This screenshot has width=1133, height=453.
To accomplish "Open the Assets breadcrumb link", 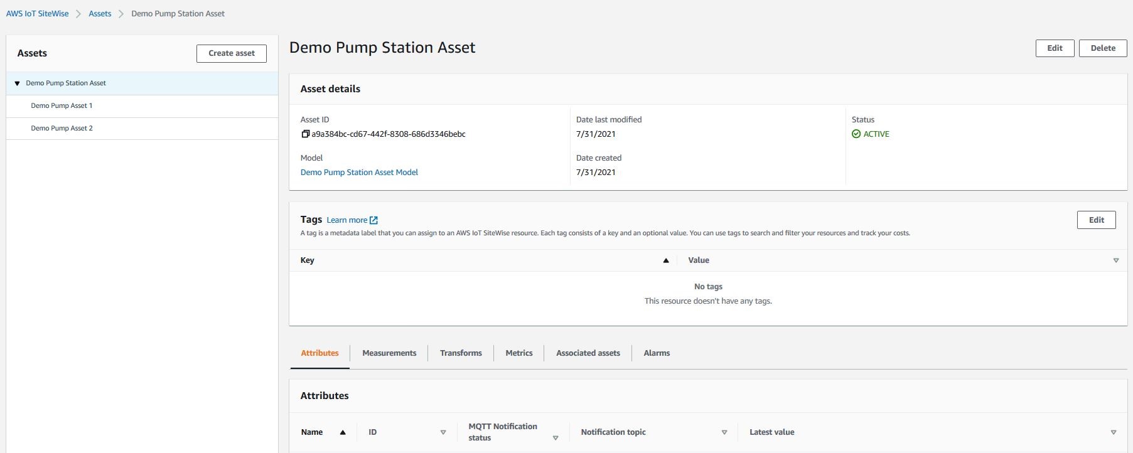I will coord(100,14).
